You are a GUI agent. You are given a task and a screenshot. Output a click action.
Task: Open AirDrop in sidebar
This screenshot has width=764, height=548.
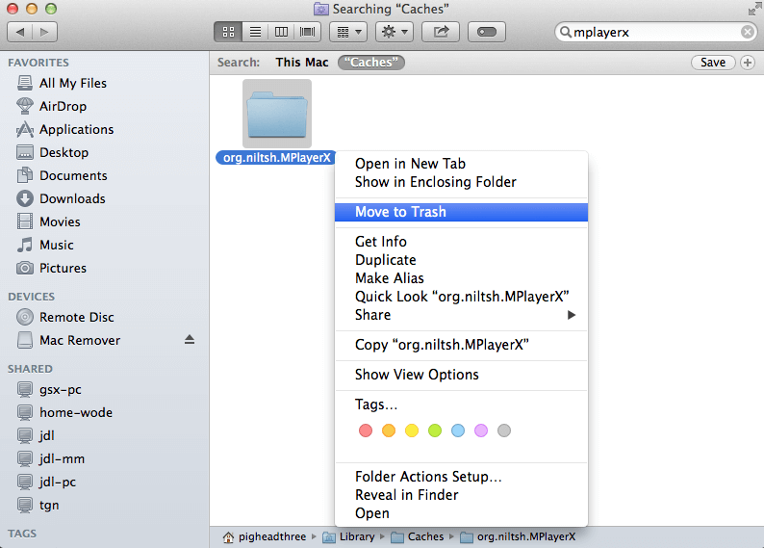(63, 106)
